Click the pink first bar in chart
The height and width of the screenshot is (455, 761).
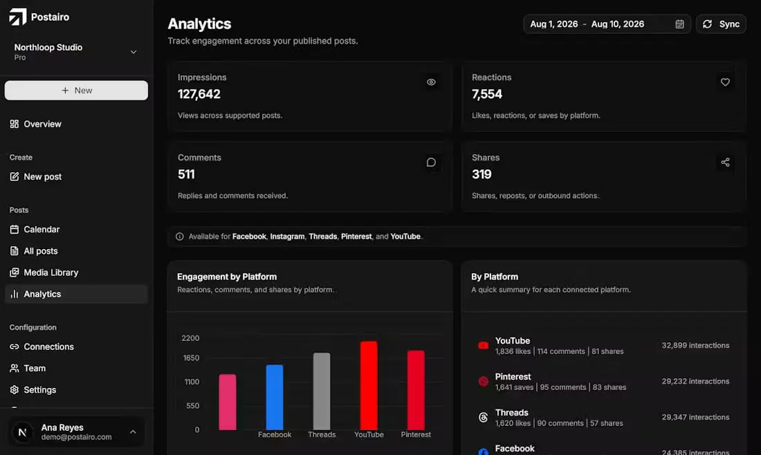point(228,402)
